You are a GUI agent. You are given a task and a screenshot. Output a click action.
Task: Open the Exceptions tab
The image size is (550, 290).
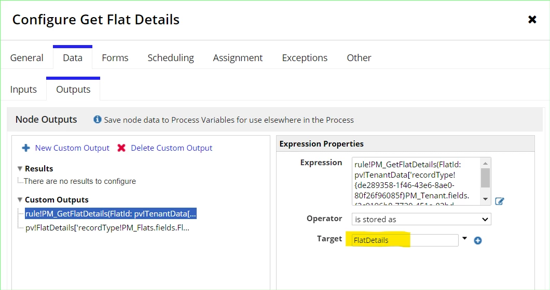(305, 58)
